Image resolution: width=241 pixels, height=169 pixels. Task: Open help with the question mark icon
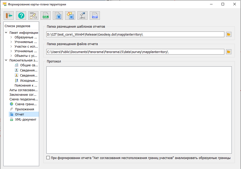21,16
